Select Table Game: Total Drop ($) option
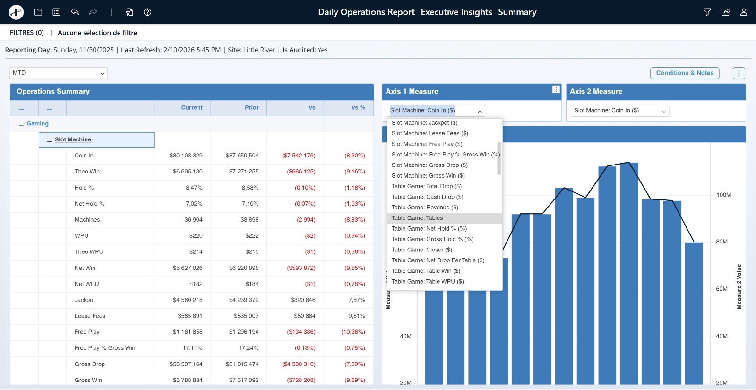Image resolution: width=756 pixels, height=390 pixels. coord(445,186)
